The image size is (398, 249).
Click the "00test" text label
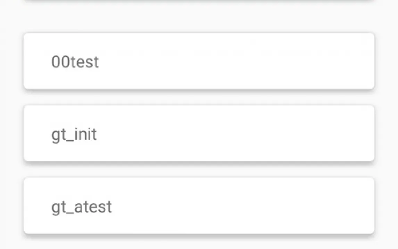point(75,62)
